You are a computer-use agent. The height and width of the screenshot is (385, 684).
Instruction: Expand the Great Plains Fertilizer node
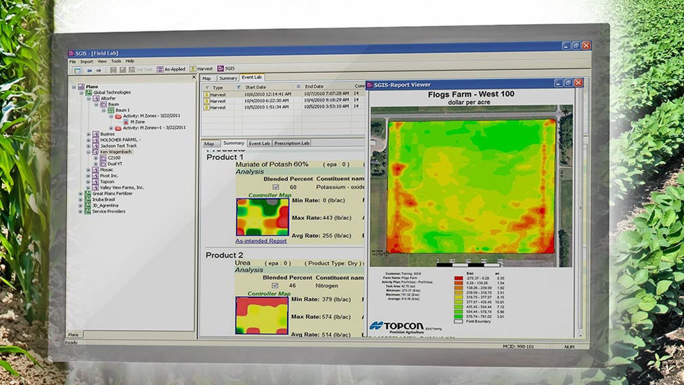click(x=81, y=194)
